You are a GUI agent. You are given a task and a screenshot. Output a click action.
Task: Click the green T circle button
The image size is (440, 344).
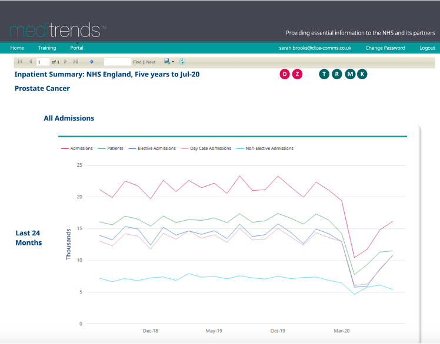[x=324, y=74]
